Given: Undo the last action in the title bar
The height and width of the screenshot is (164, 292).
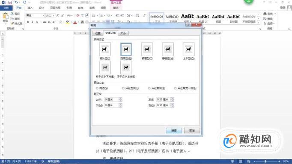Looking at the screenshot, I should (16, 3).
